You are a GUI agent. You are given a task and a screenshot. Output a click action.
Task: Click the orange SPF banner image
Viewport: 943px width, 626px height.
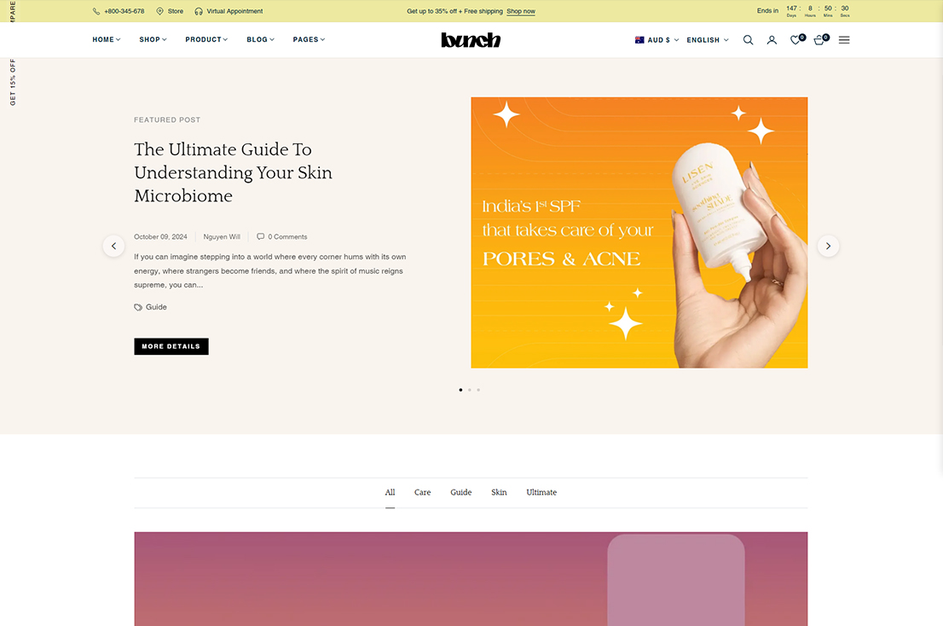639,233
